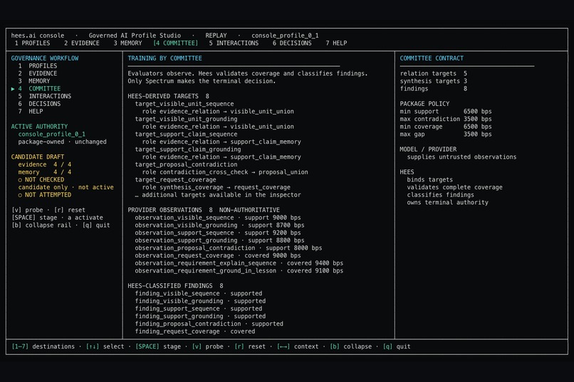
Task: Click the 'min coverage 6500 bps' policy line
Action: click(446, 127)
